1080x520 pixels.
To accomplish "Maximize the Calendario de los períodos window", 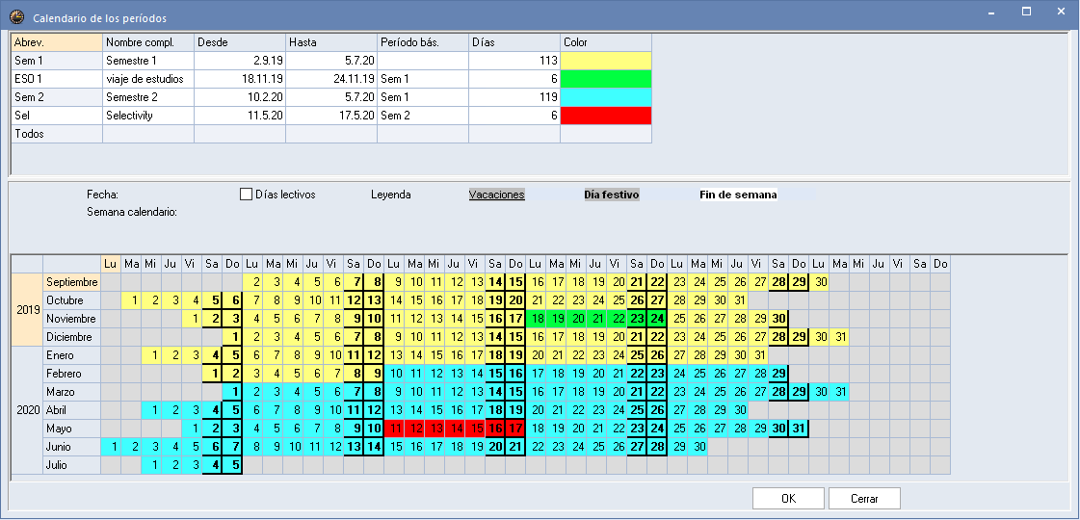I will click(1026, 12).
